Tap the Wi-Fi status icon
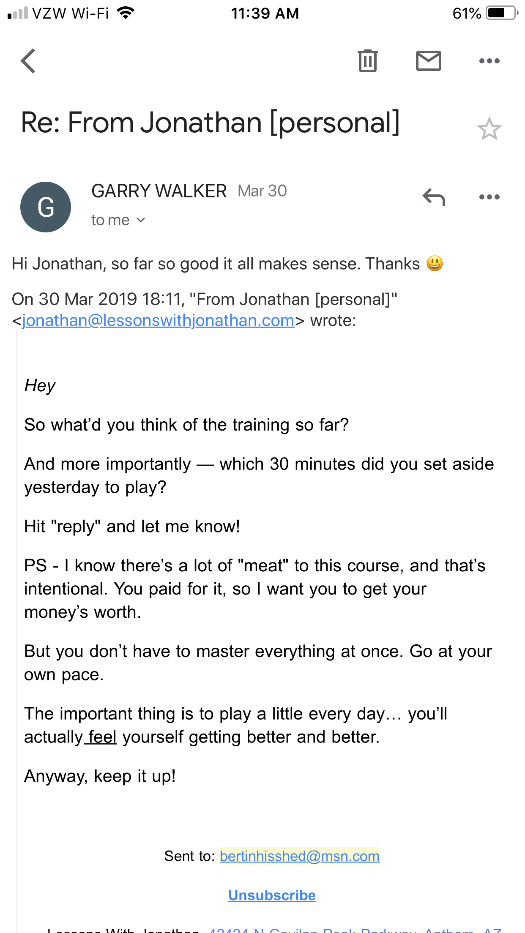This screenshot has height=933, width=525. coord(126,13)
